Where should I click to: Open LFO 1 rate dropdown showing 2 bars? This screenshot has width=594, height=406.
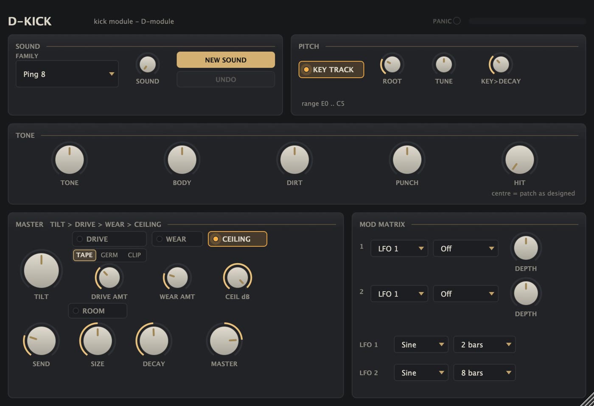click(485, 345)
